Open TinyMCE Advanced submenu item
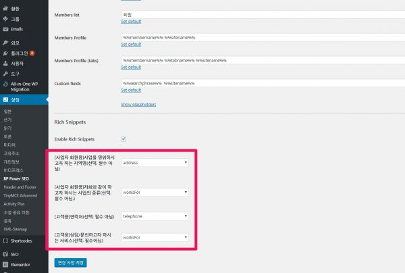405x273 pixels. (x=20, y=195)
